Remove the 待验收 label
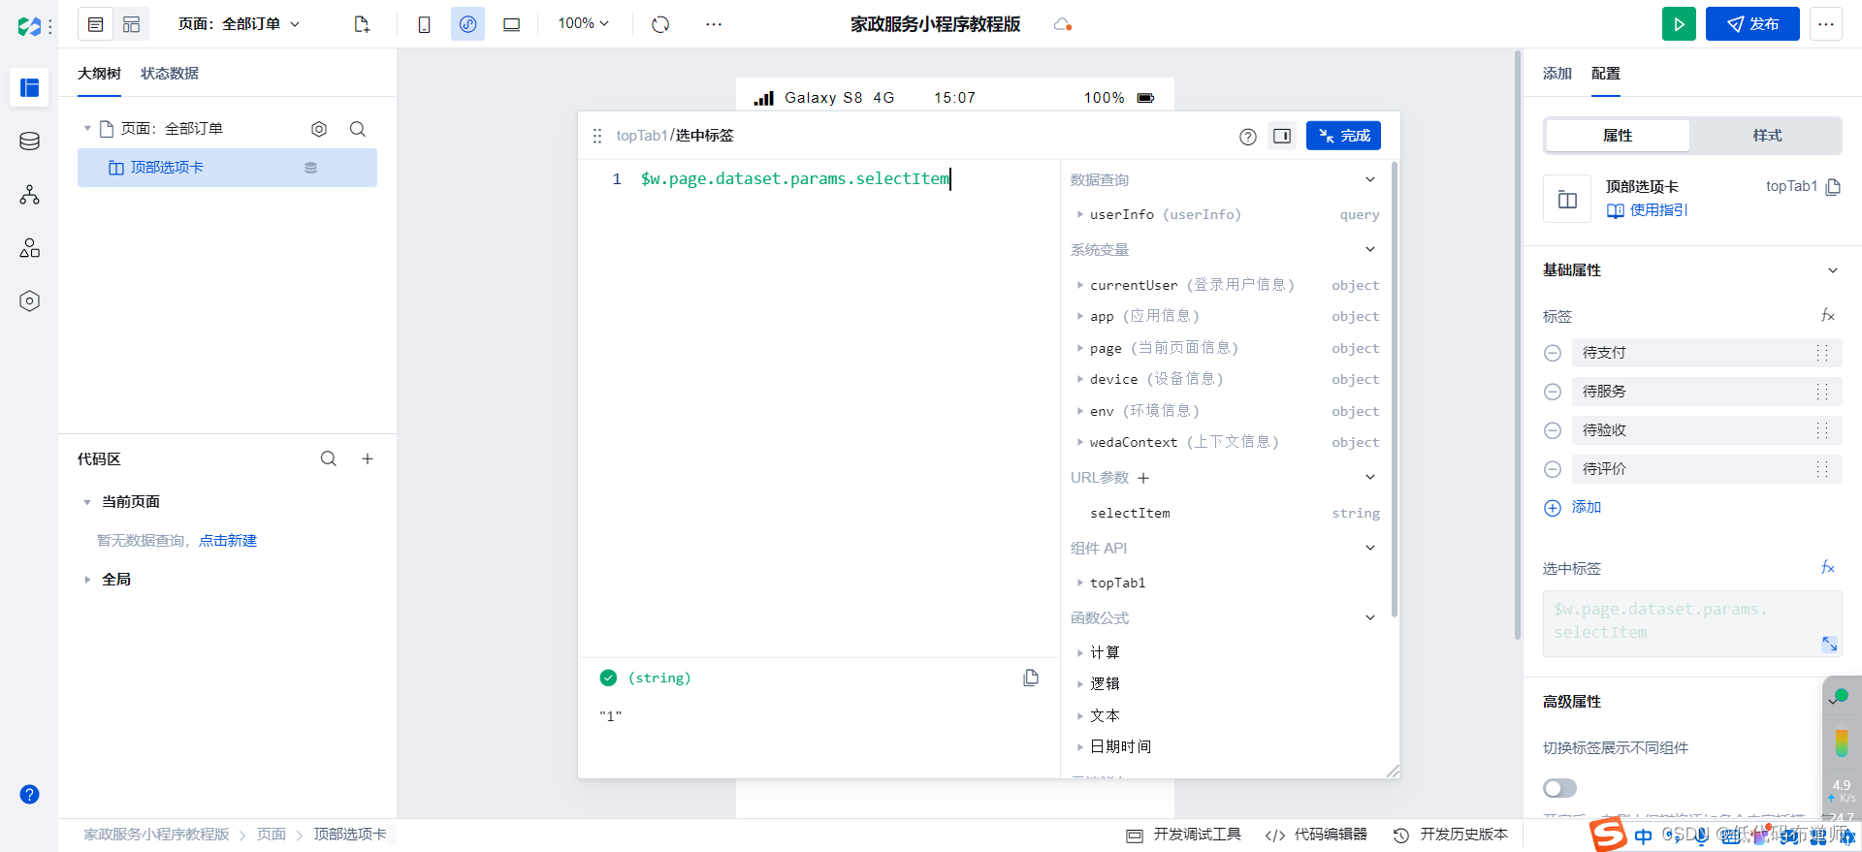The height and width of the screenshot is (852, 1862). click(1553, 430)
